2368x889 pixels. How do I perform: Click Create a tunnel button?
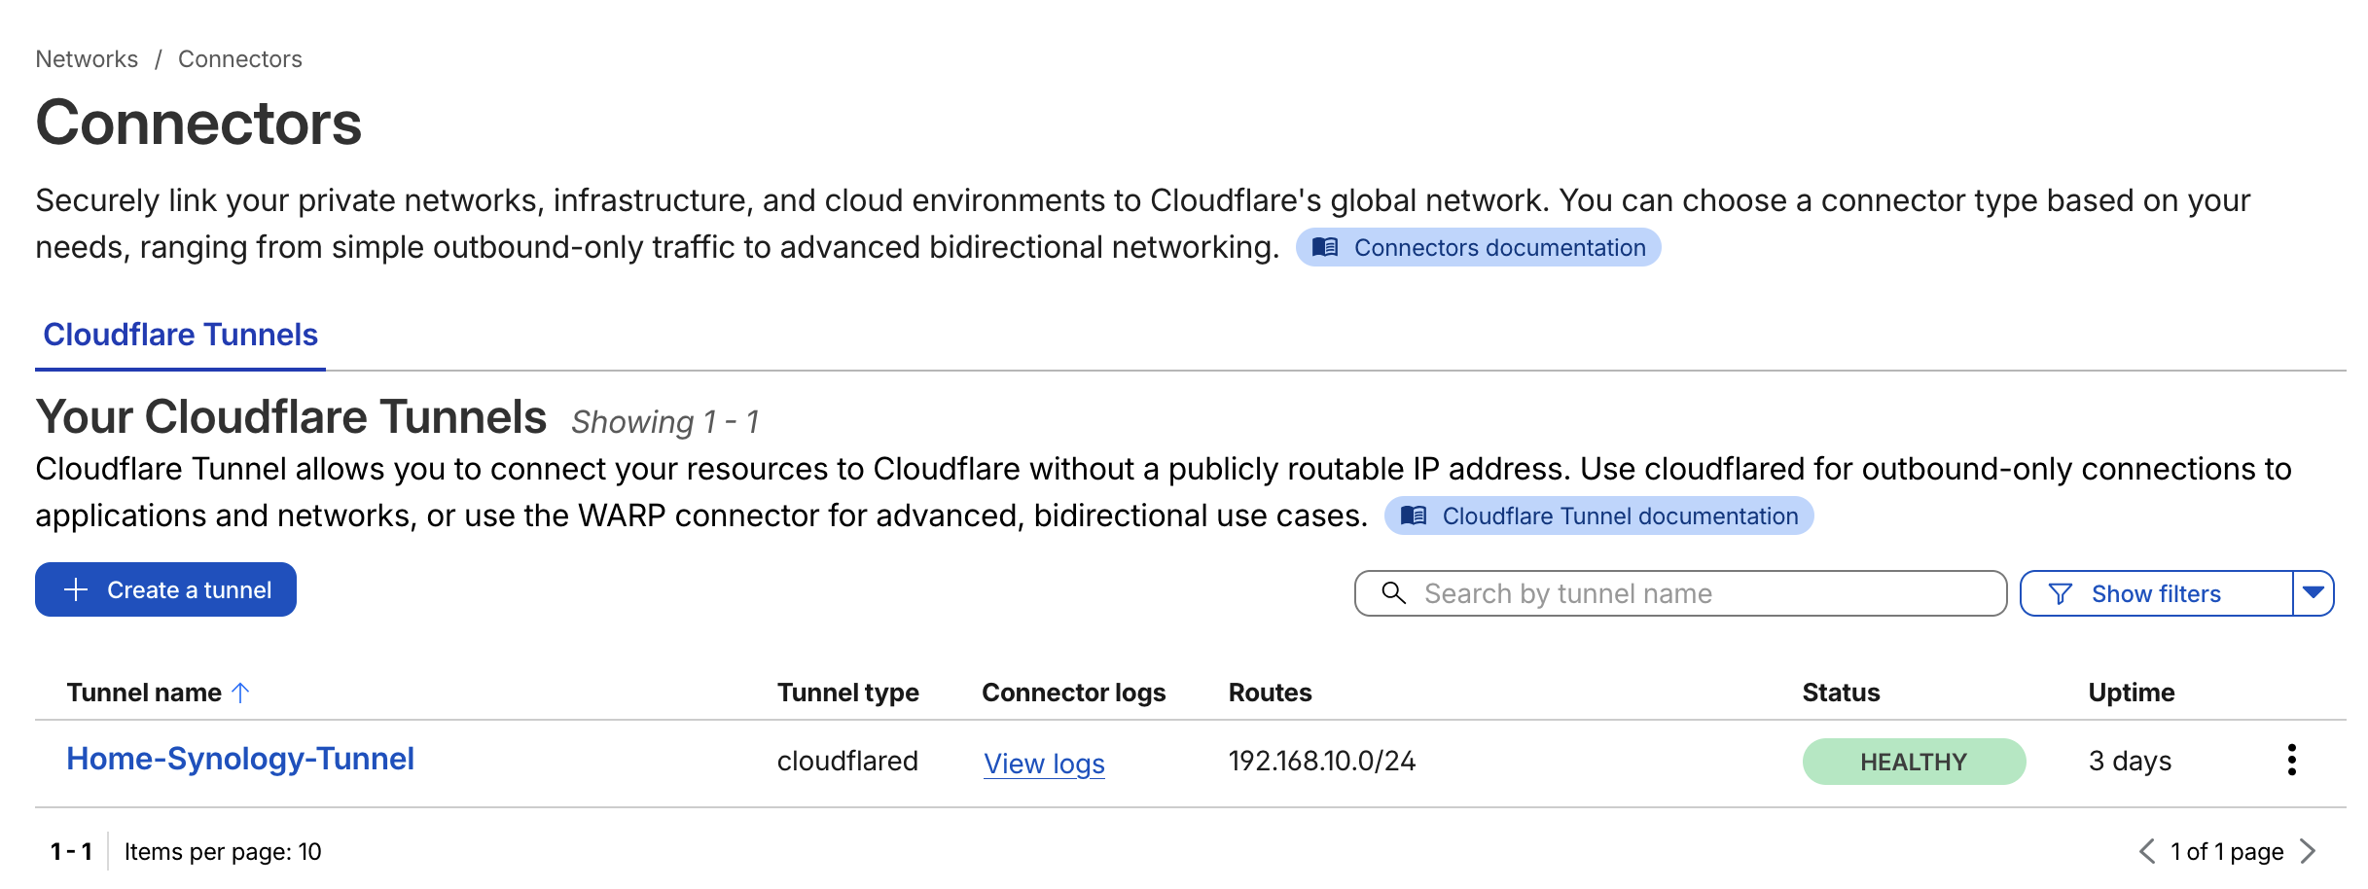(x=165, y=589)
